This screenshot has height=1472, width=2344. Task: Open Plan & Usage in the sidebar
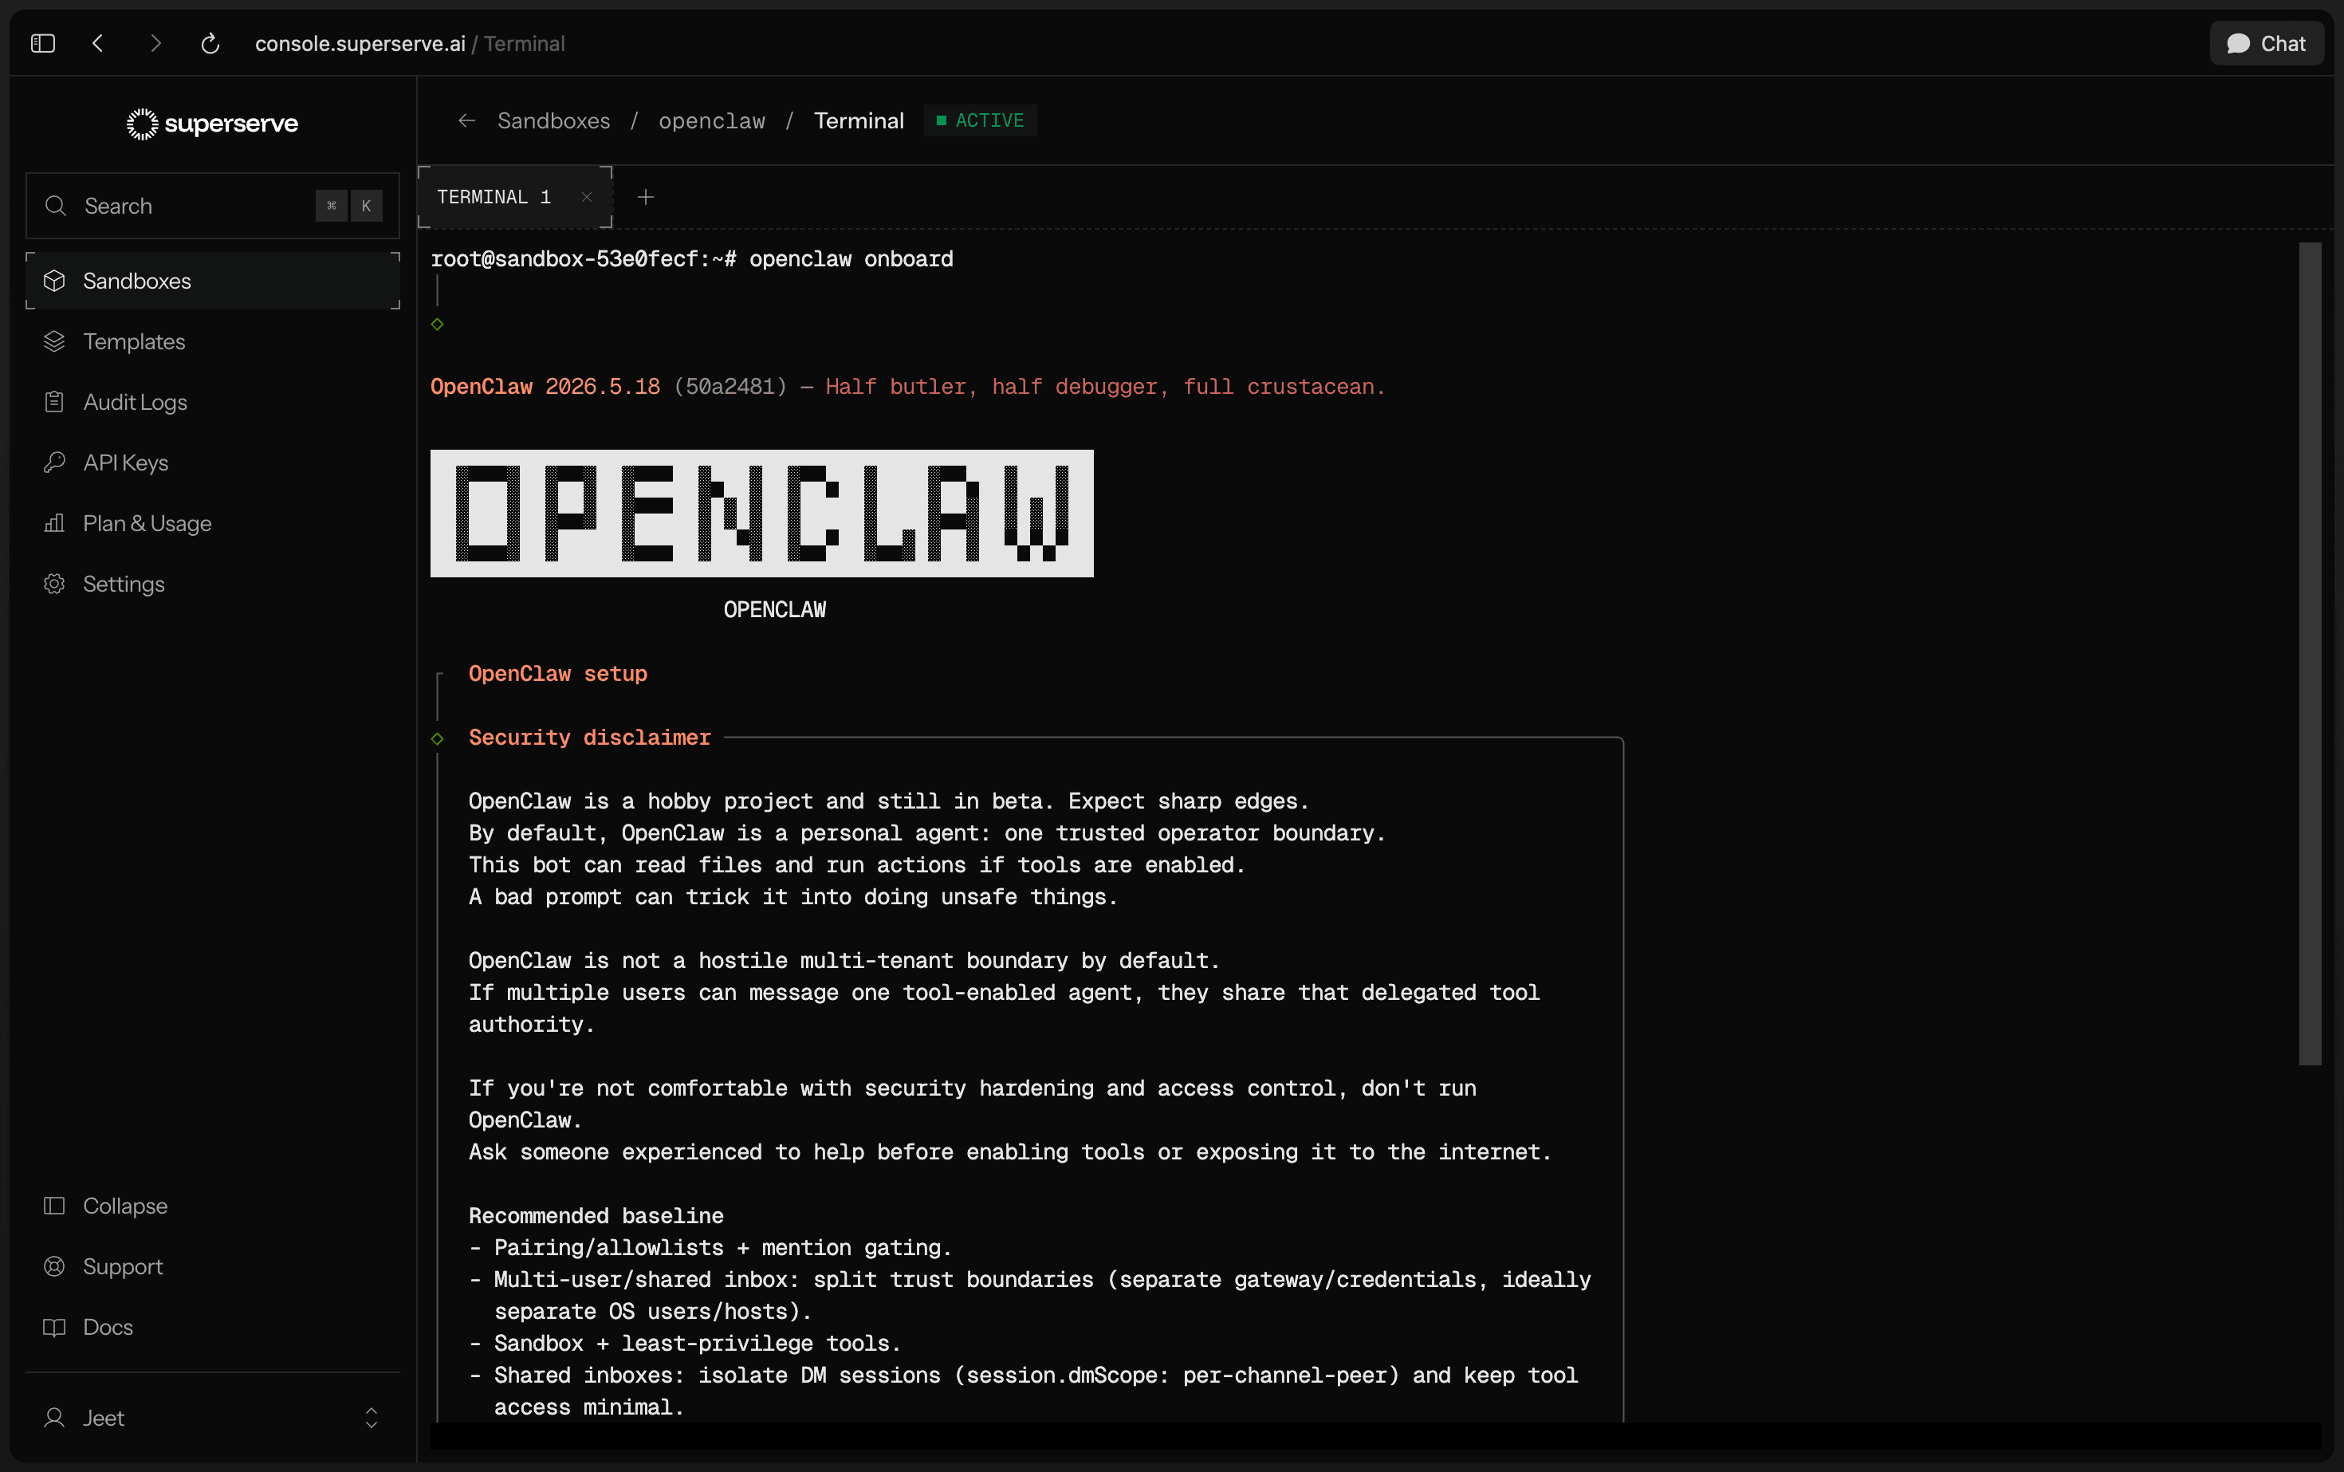pos(212,523)
